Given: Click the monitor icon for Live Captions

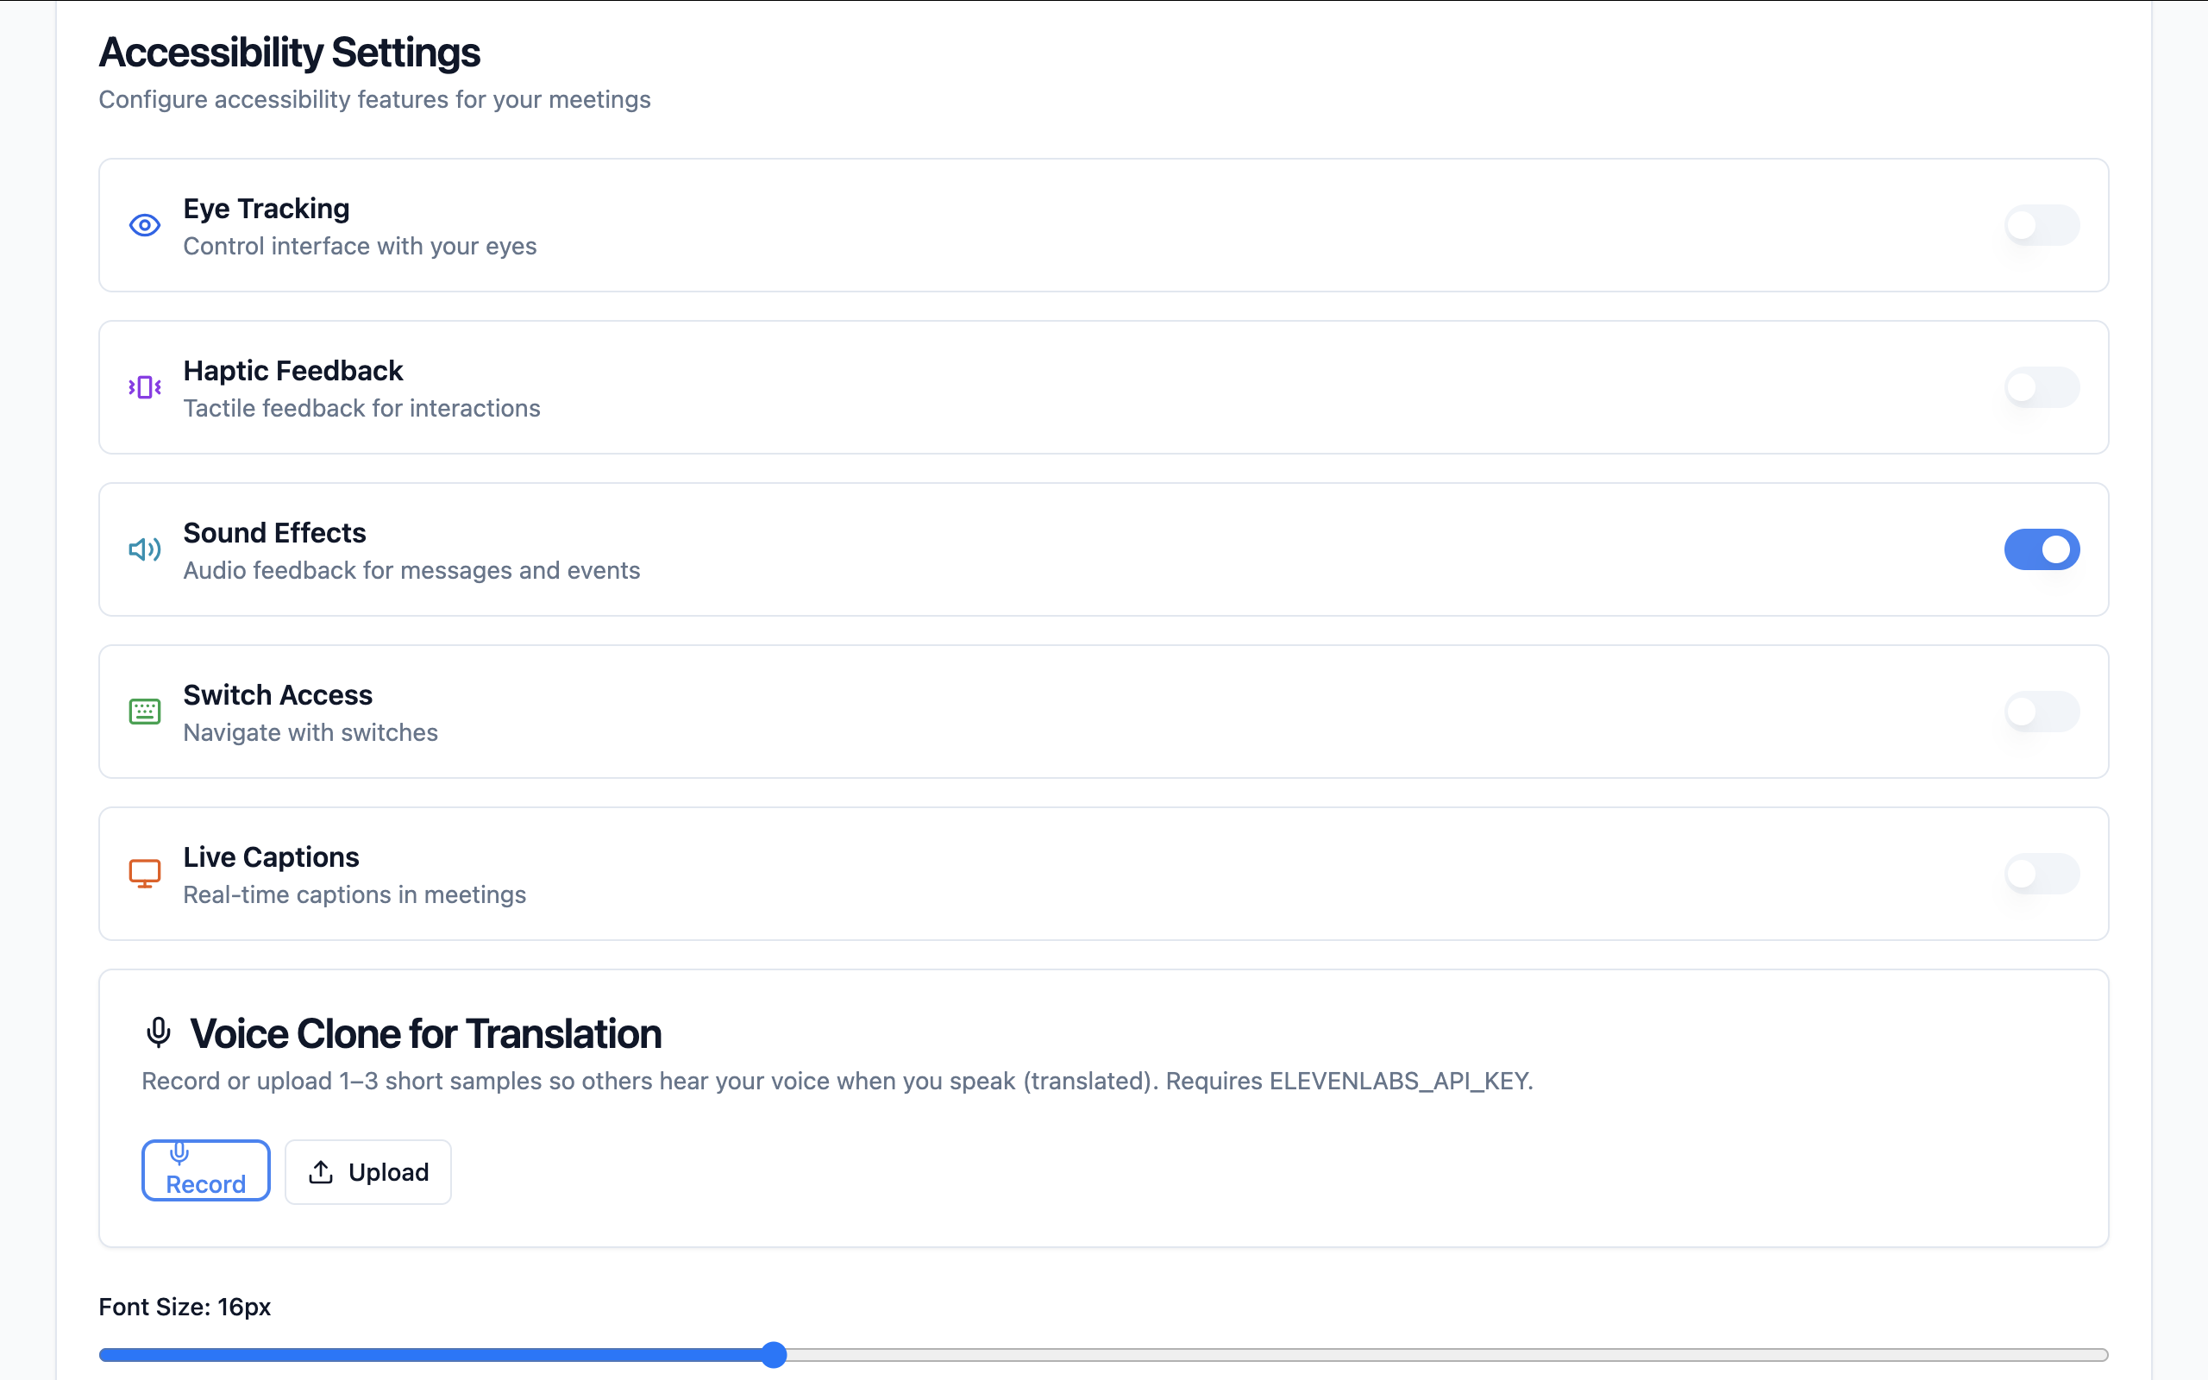Looking at the screenshot, I should coord(144,874).
